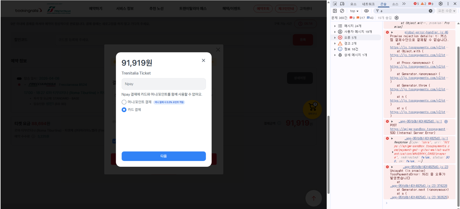Expand the 오류 5개 group arrow
Screen dimensions: 460x209
(335, 37)
